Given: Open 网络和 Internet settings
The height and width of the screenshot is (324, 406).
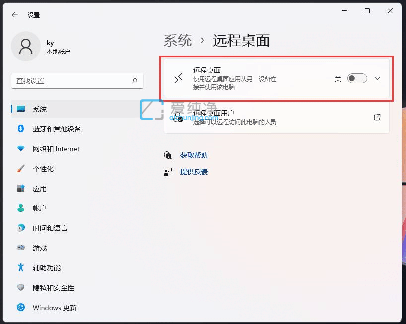Looking at the screenshot, I should (77, 149).
